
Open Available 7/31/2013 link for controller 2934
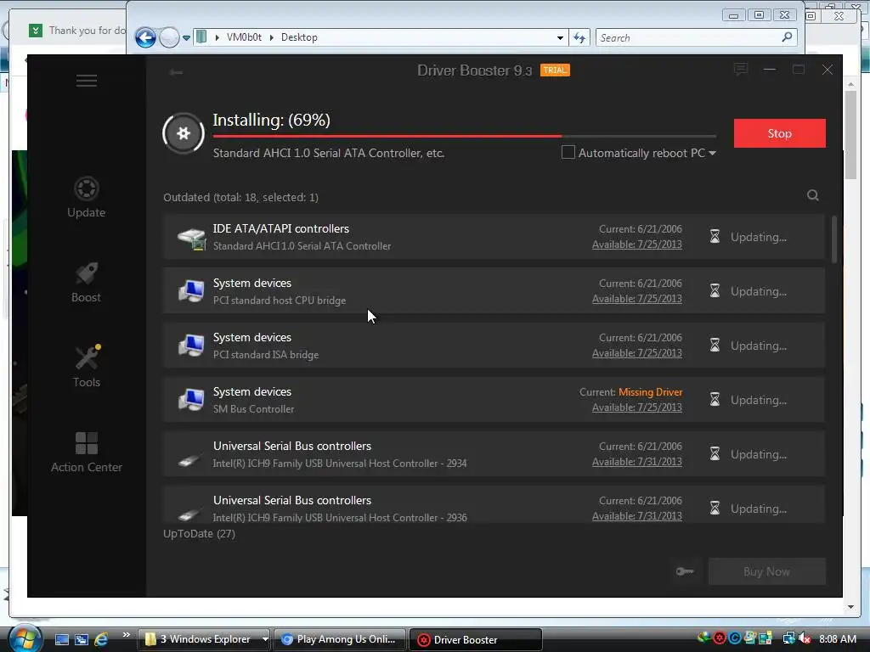click(637, 462)
